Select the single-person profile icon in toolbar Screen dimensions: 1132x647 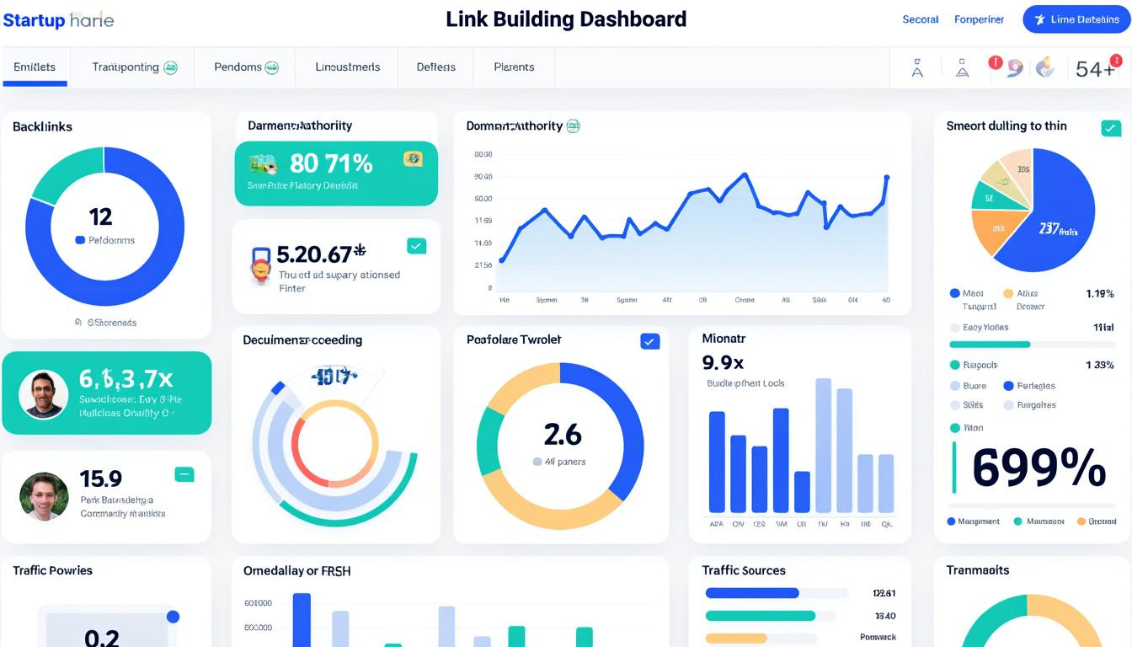coord(917,69)
